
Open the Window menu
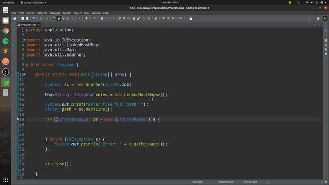pos(96,13)
